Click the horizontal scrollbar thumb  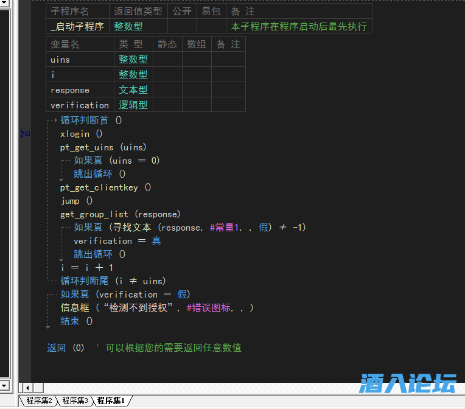tap(38, 388)
